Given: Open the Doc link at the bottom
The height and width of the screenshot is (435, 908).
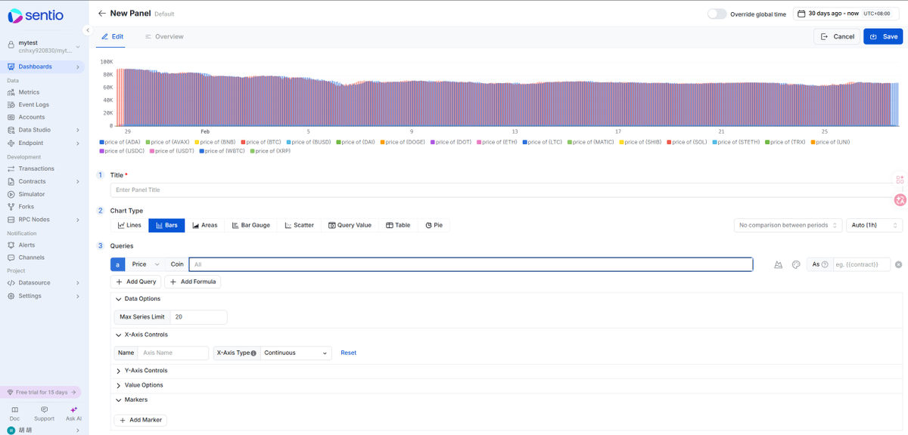Looking at the screenshot, I should pos(14,413).
